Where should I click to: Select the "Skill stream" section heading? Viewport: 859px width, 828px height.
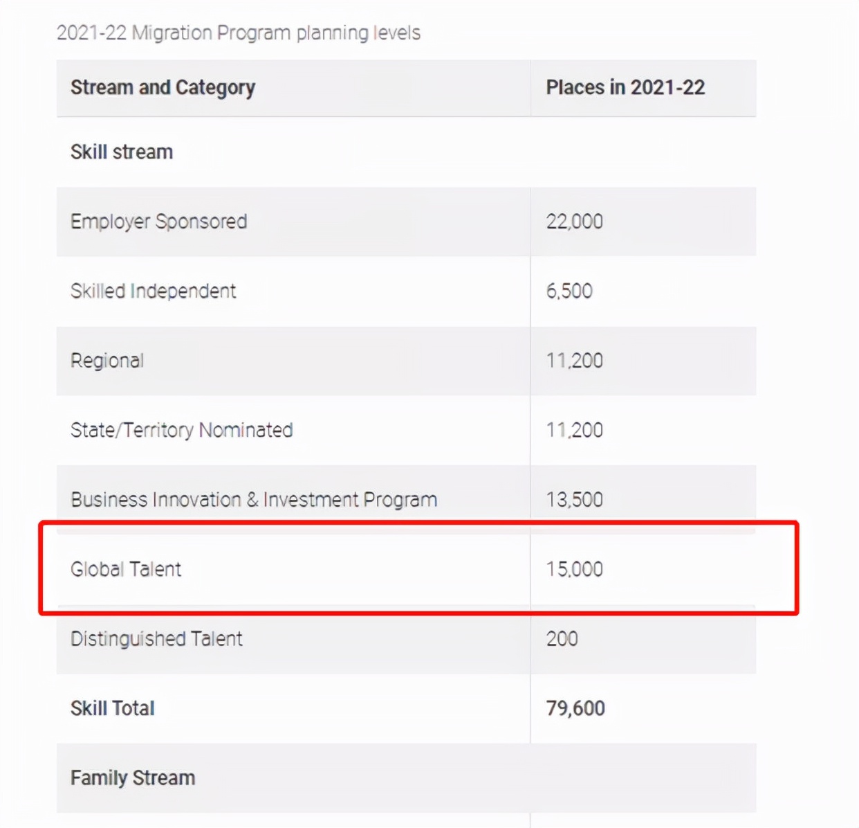(122, 152)
